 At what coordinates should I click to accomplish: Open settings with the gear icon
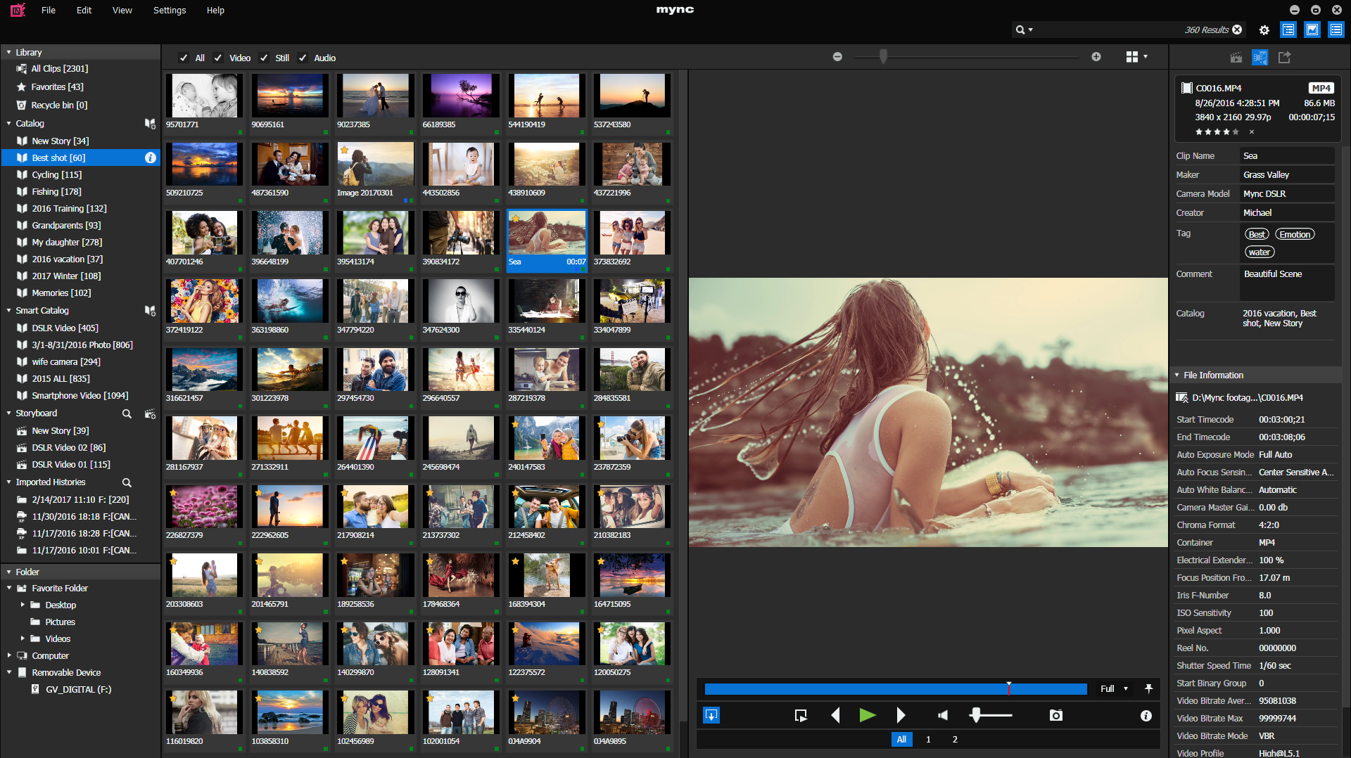click(x=1264, y=30)
